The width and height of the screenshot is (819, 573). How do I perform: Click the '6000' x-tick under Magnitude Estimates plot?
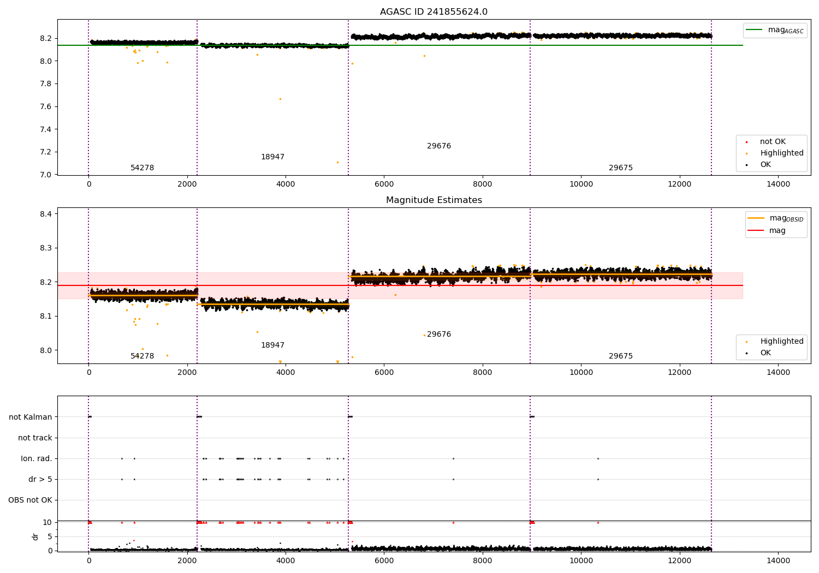coord(384,373)
